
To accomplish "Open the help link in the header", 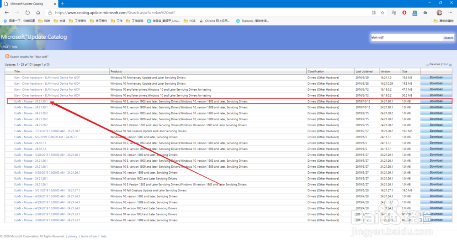I will (15, 46).
